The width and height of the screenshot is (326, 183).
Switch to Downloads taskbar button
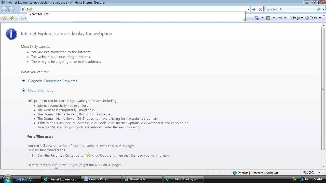coord(143,179)
